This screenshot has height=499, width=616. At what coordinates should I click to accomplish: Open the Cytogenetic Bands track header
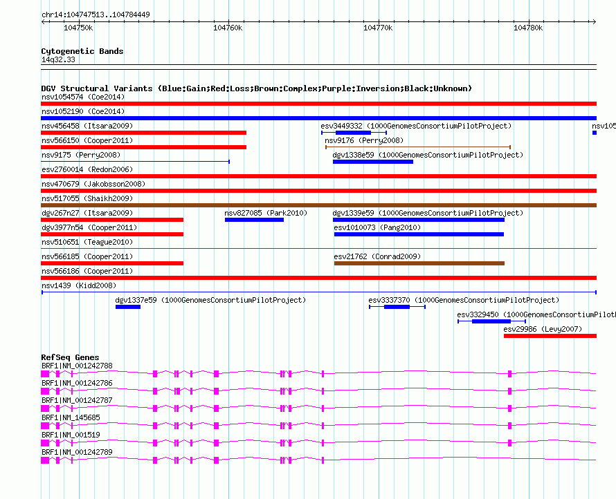[x=82, y=51]
